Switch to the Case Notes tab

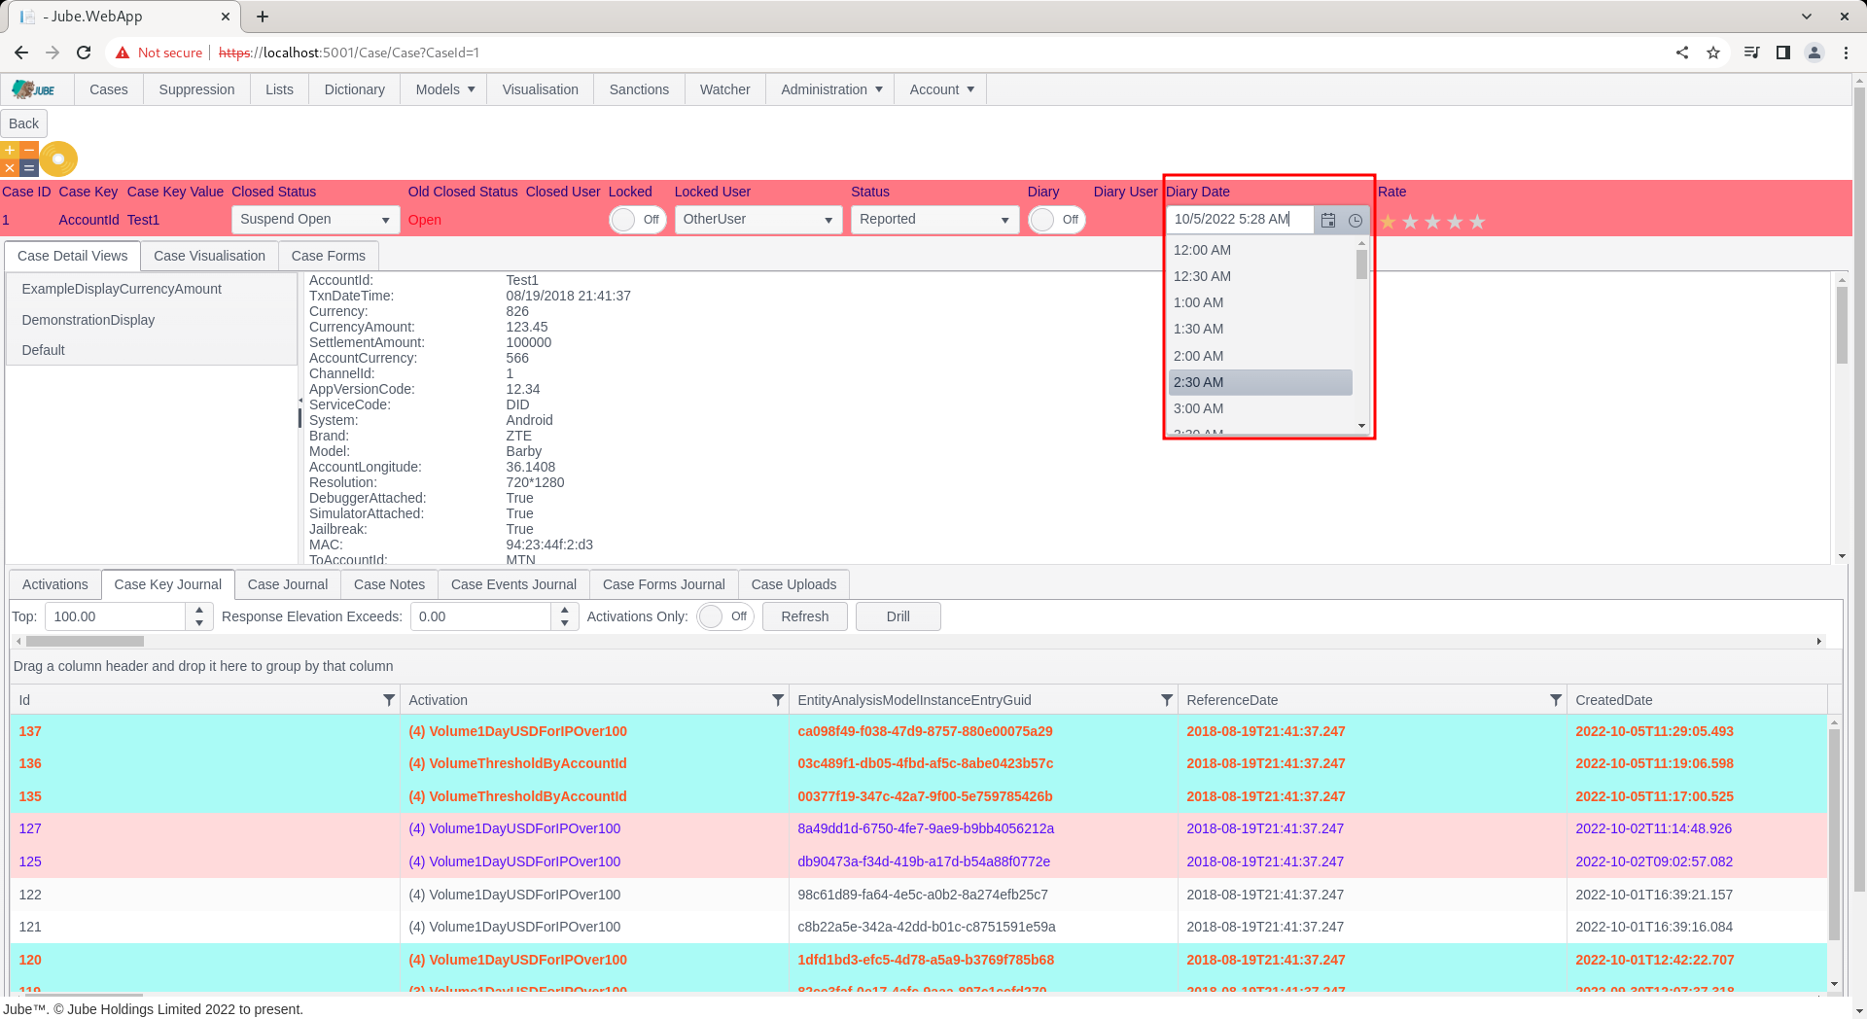pyautogui.click(x=389, y=584)
